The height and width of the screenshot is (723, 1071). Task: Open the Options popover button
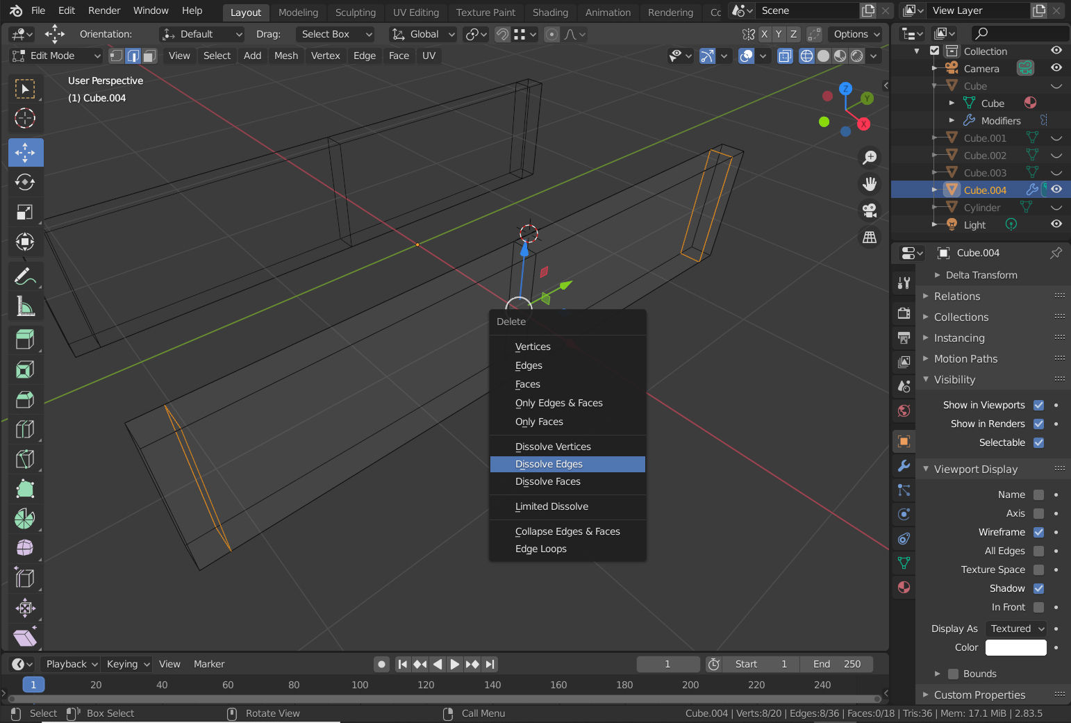click(856, 34)
